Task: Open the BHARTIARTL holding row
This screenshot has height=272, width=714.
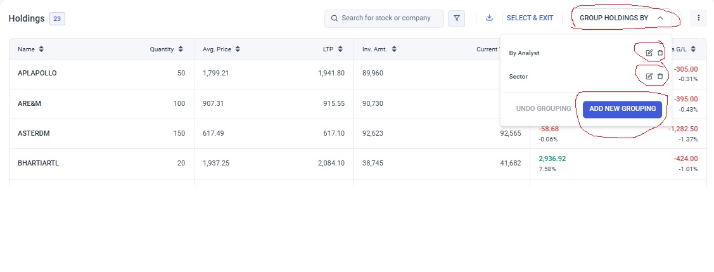Action: tap(38, 164)
